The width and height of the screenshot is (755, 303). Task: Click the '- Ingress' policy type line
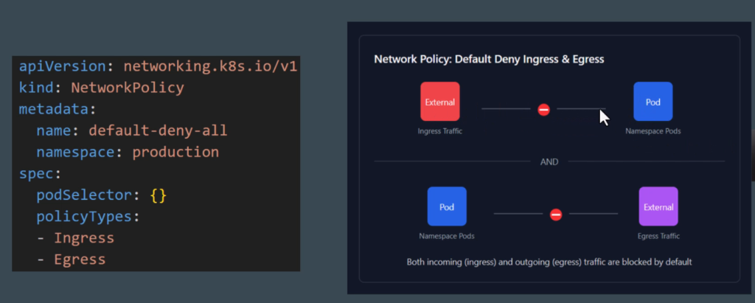tap(76, 238)
